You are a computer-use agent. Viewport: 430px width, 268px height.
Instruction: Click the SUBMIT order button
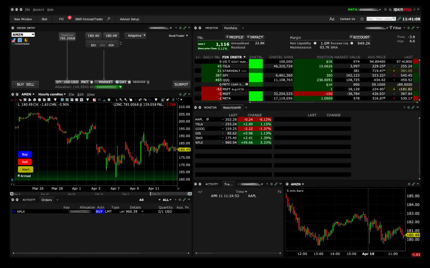pos(181,84)
